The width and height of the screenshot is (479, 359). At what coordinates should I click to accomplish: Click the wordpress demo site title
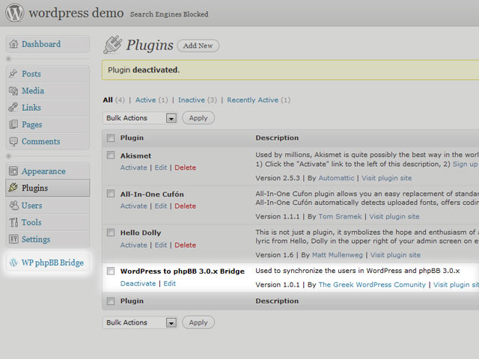point(76,13)
